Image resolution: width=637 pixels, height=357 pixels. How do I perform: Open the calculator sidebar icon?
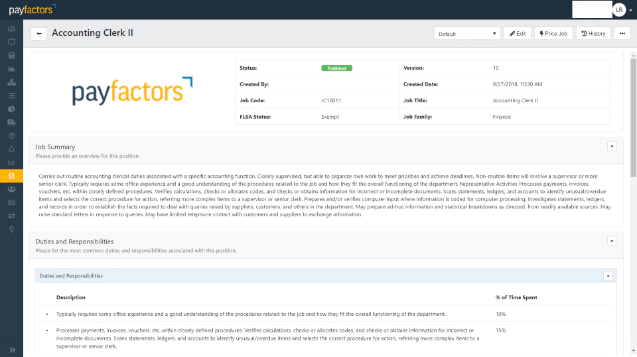point(11,56)
